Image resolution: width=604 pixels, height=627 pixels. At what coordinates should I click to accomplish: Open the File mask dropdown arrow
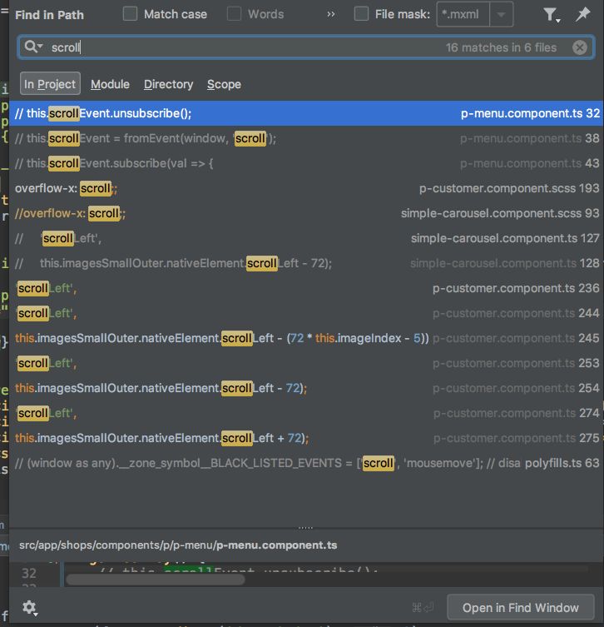(502, 14)
